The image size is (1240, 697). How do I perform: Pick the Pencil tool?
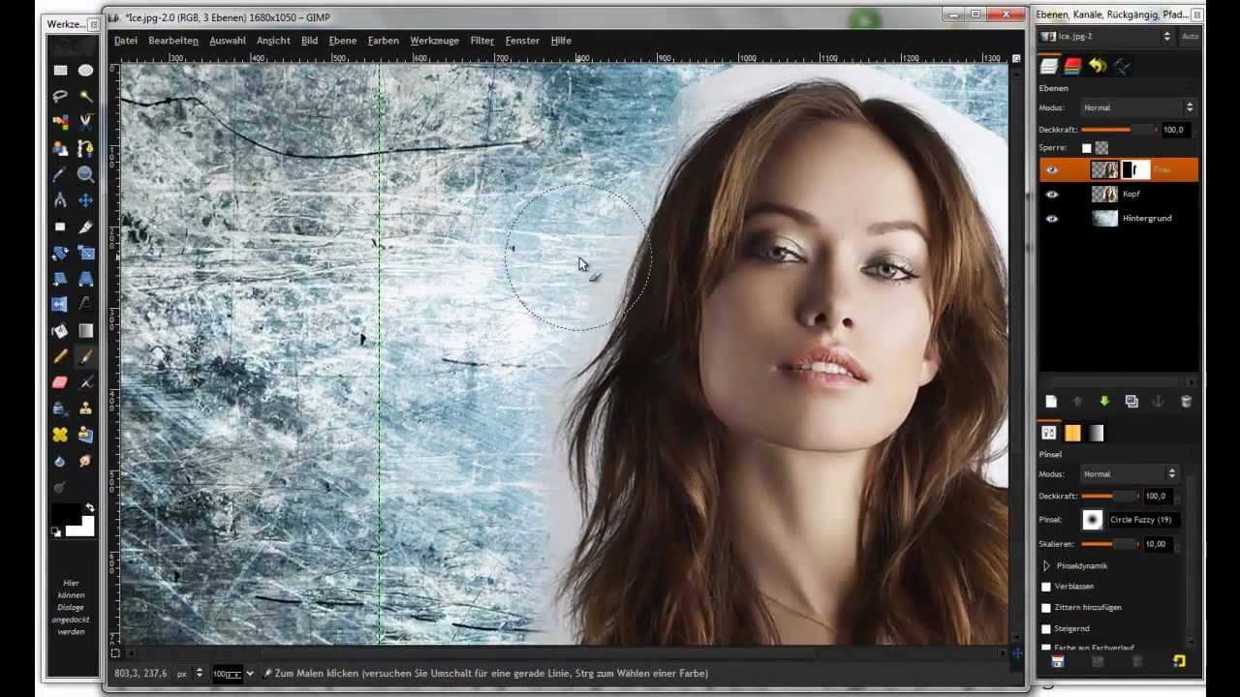tap(60, 356)
